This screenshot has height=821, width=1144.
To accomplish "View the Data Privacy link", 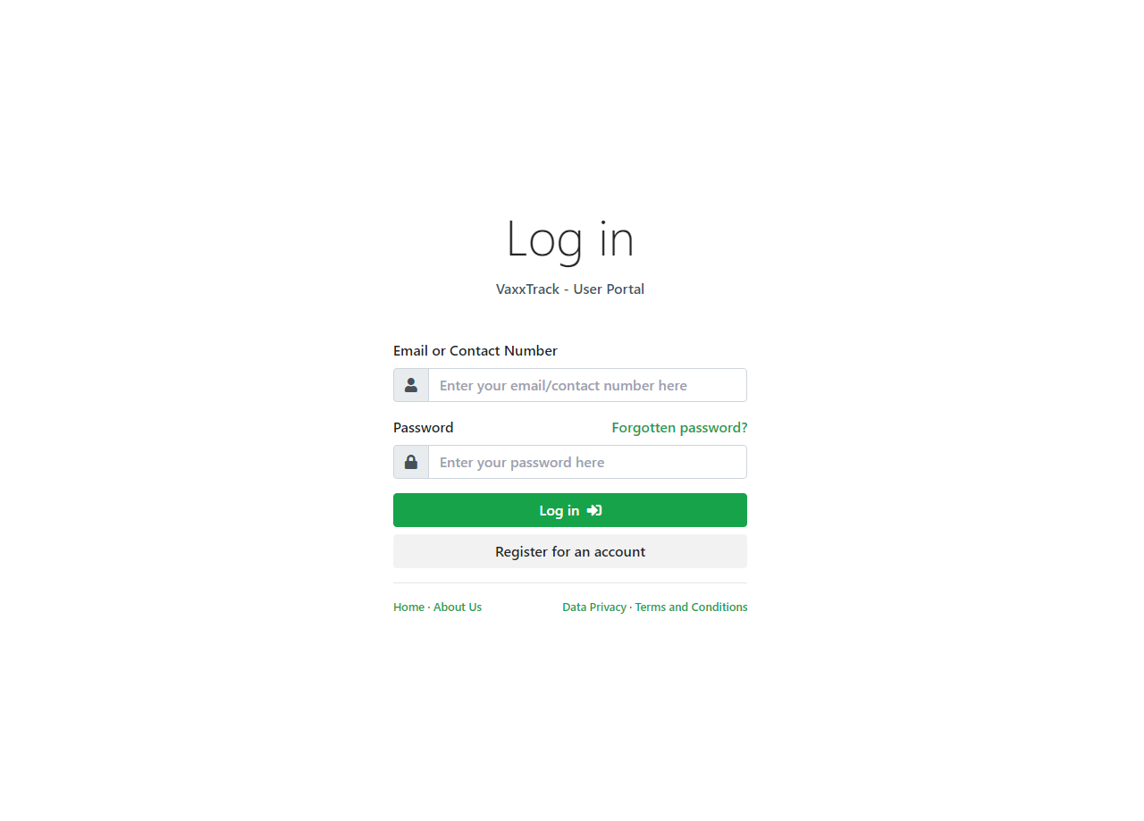I will (594, 607).
